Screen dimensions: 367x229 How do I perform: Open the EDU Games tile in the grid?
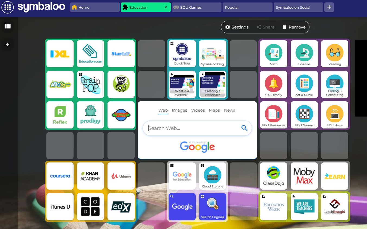click(304, 115)
